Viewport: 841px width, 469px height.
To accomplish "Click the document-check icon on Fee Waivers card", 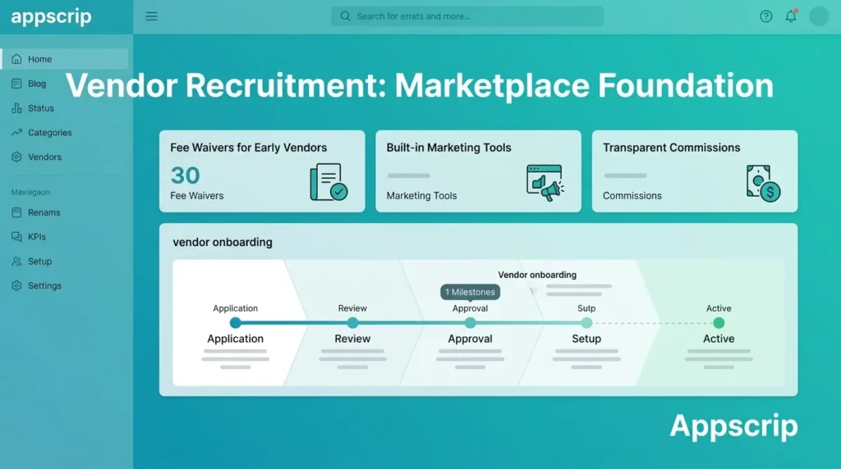I will (329, 182).
